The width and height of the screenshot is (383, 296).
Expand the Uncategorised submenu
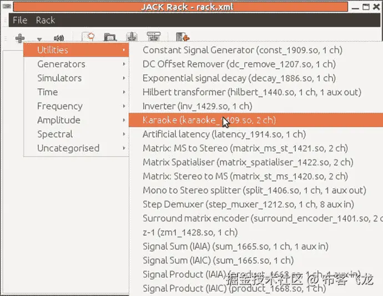[76, 148]
